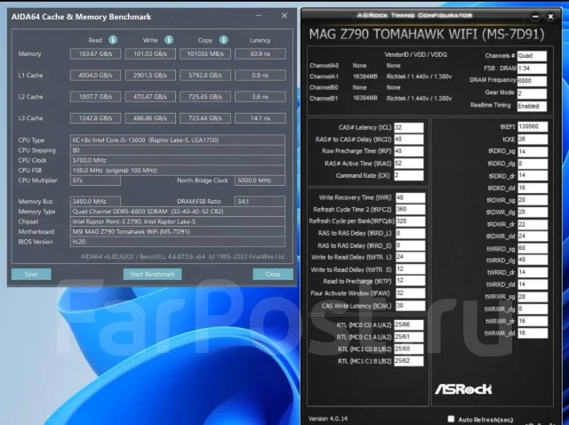Screen dimensions: 569x425
Task: Select the Memory Latency 50.9 ns value
Action: coord(260,53)
